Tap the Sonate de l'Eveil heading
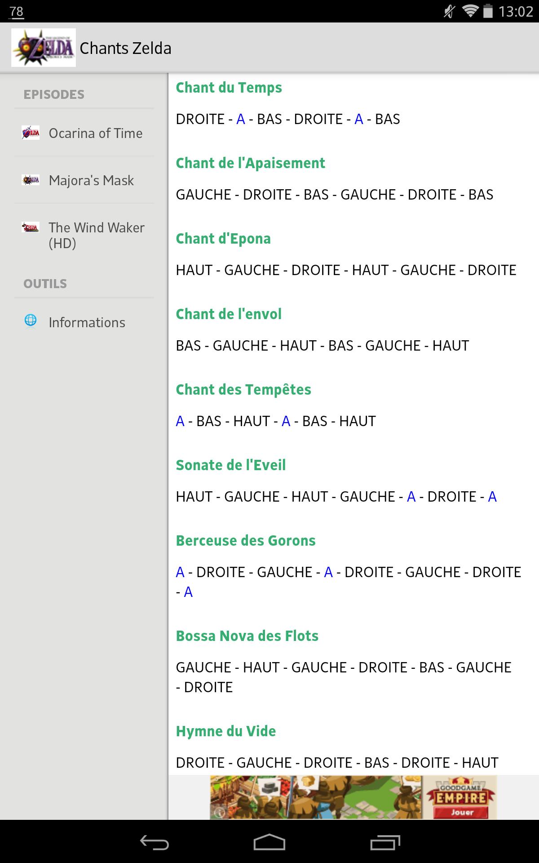The image size is (539, 863). point(230,465)
